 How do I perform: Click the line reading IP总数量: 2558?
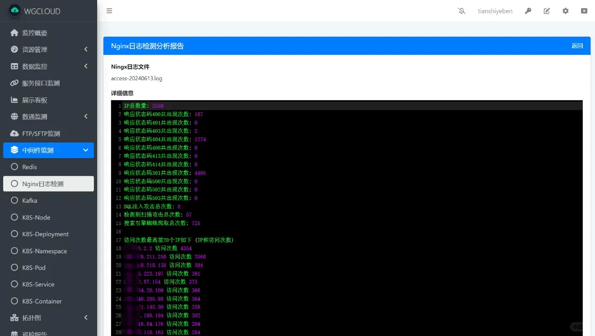tap(144, 106)
